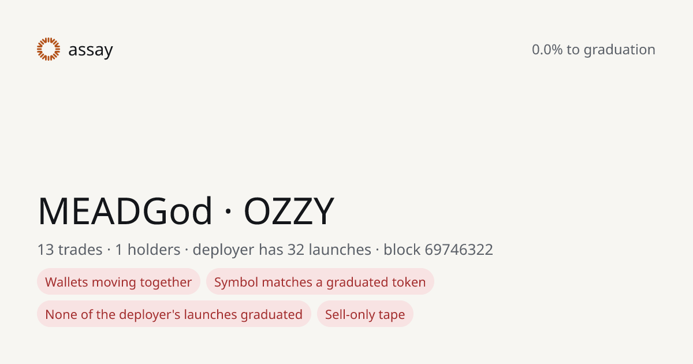Click the dot separator after '1 holders'

tap(187, 250)
